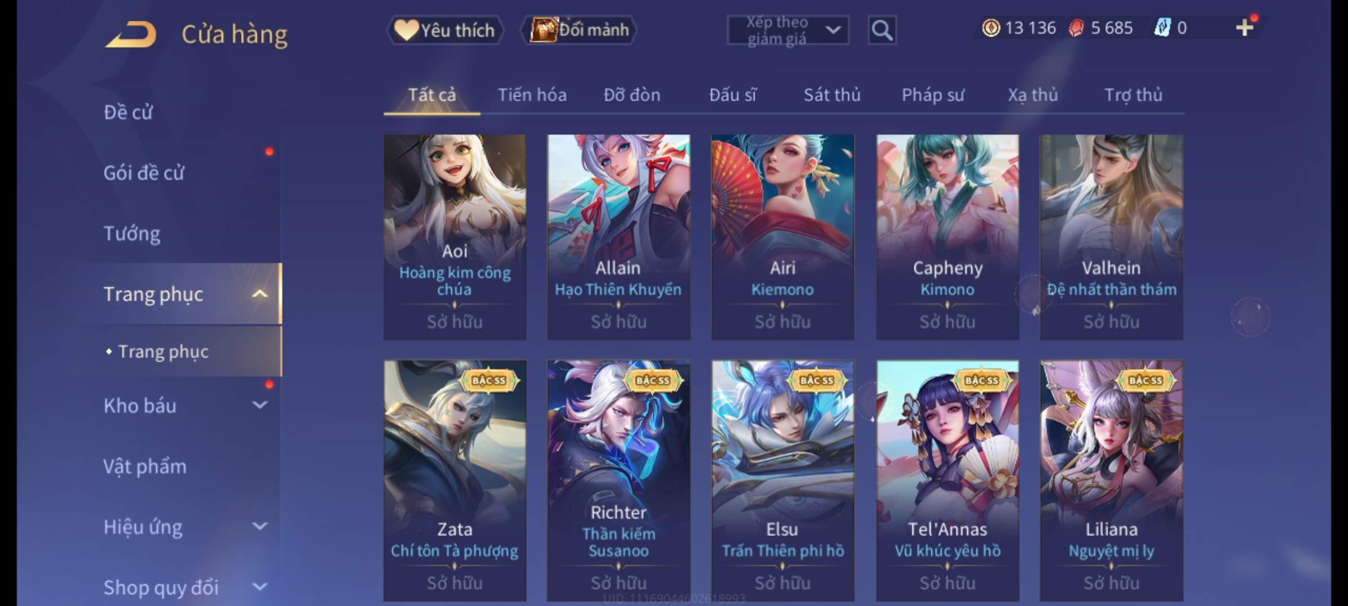Select the Airi Kiemono skin card
Viewport: 1348px width, 606px height.
tap(782, 237)
